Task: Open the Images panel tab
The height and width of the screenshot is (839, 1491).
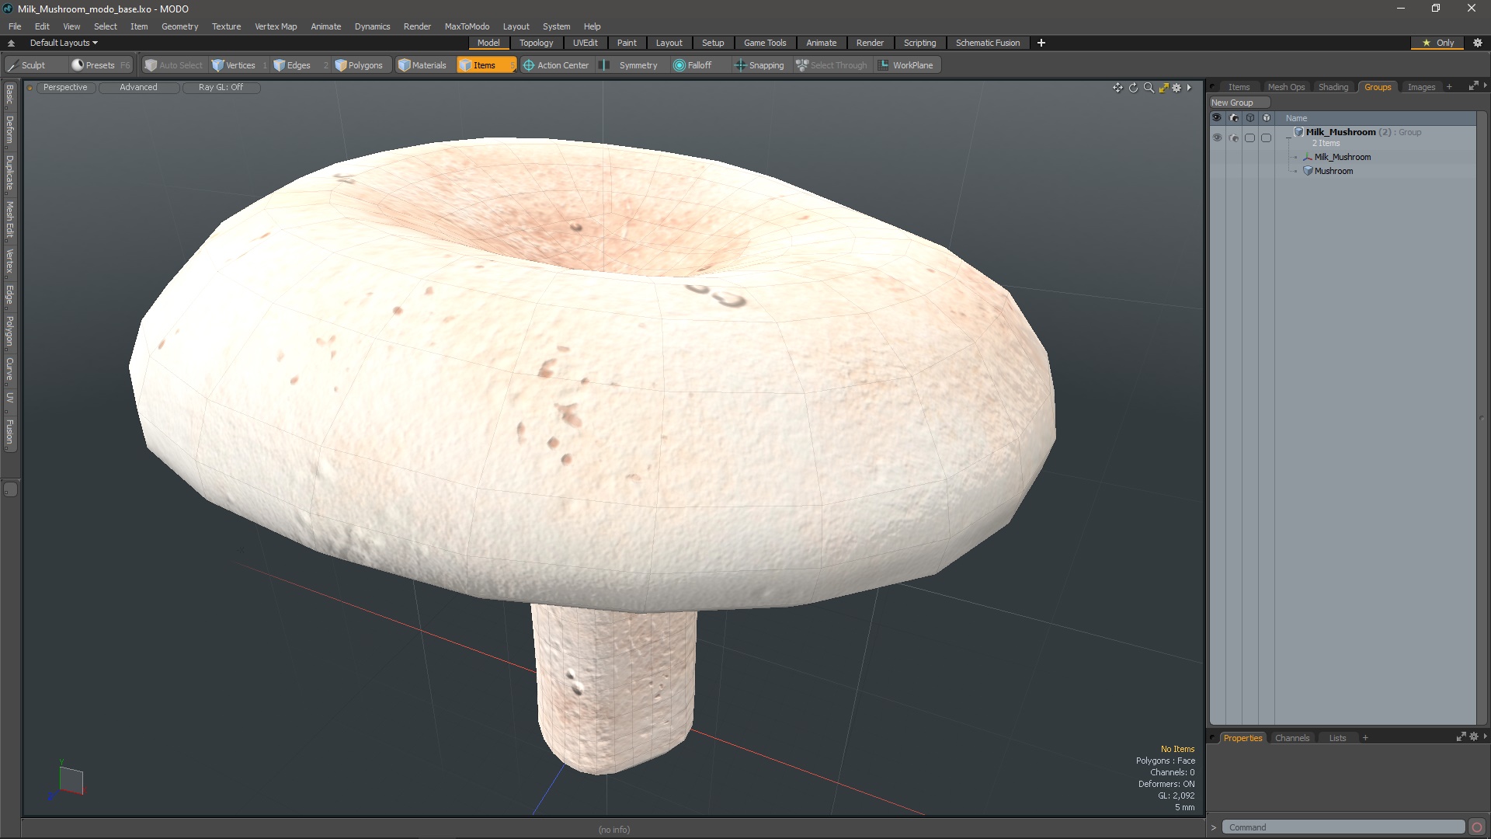Action: pyautogui.click(x=1421, y=87)
